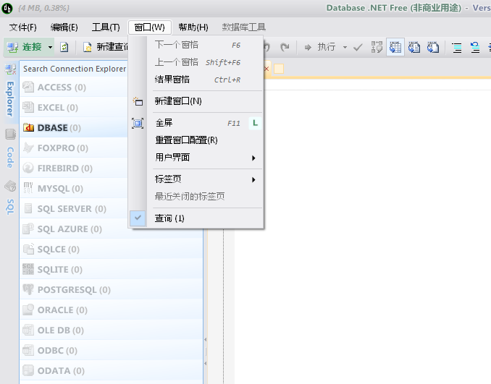The height and width of the screenshot is (384, 491).
Task: Select FIREBIRD (0) connection group
Action: [74, 168]
